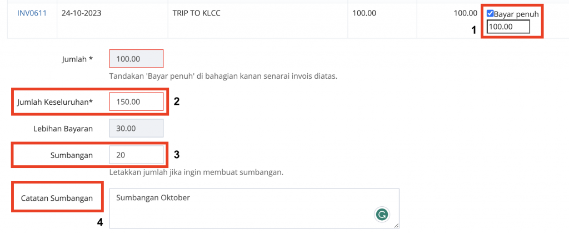Screen dimensions: 569x234
Task: Click the Sumbangan field containing 20
Action: [x=136, y=155]
